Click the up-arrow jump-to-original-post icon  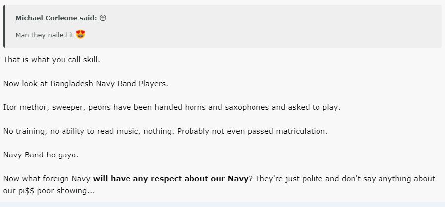103,18
